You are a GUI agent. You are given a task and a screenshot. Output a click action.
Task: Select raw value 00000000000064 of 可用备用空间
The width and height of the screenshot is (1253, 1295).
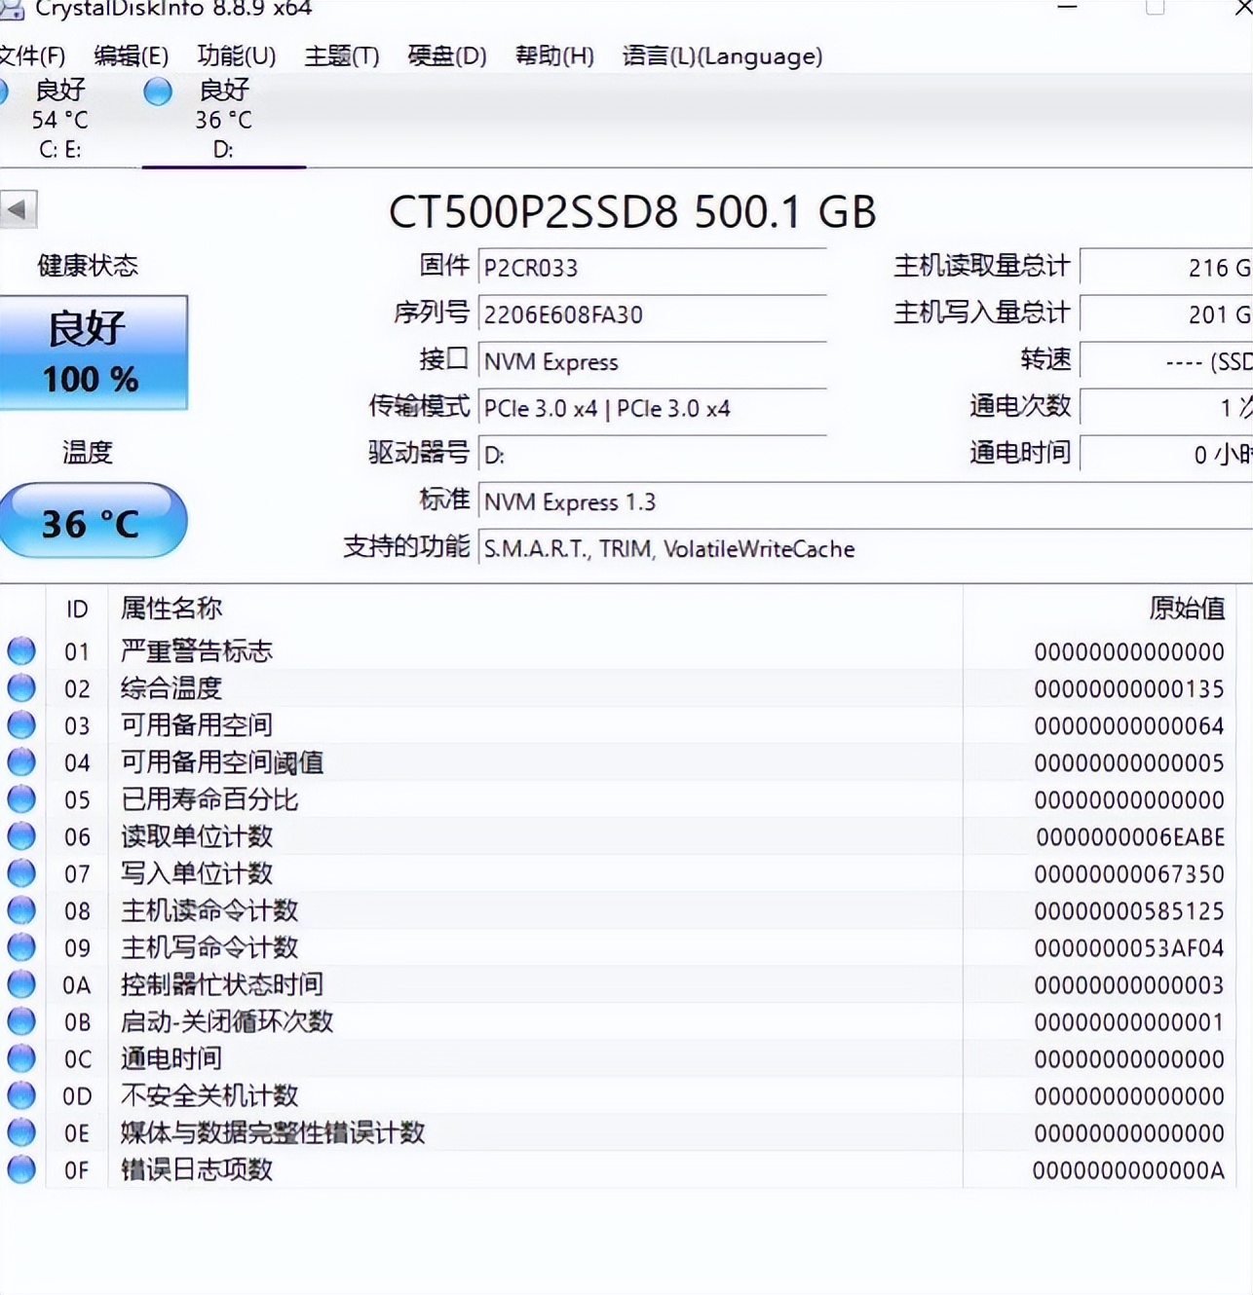tap(1129, 725)
